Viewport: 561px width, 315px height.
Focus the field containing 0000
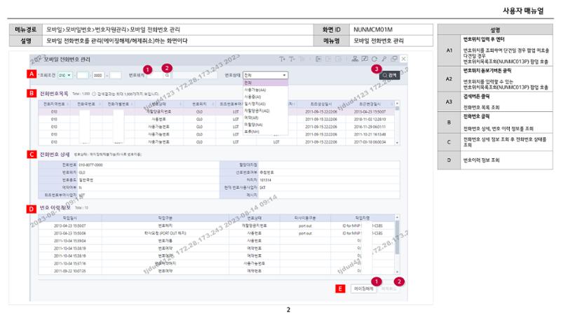click(x=98, y=76)
